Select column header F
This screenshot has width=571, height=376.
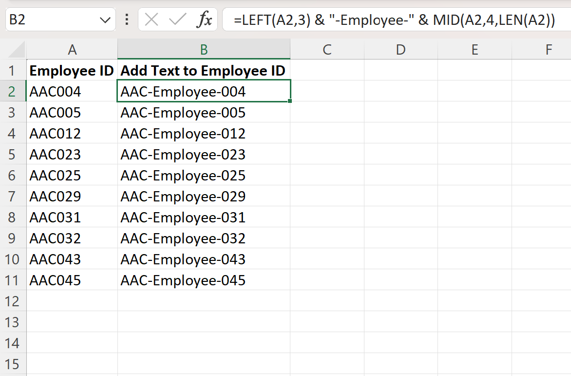pos(549,49)
